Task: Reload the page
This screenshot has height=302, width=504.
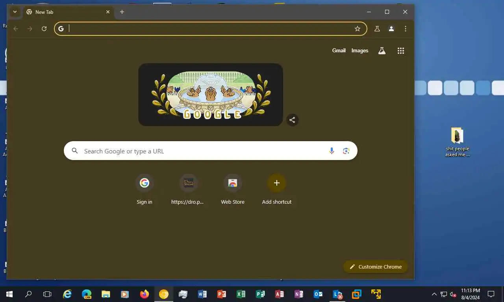Action: (44, 29)
